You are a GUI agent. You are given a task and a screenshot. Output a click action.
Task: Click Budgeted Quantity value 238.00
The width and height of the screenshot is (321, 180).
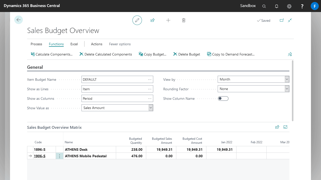point(137,149)
